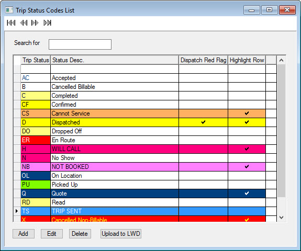Click the scroll down arrow of the list
The width and height of the screenshot is (301, 251).
(282, 218)
